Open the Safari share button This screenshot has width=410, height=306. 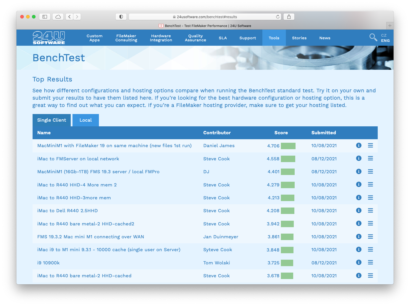289,17
